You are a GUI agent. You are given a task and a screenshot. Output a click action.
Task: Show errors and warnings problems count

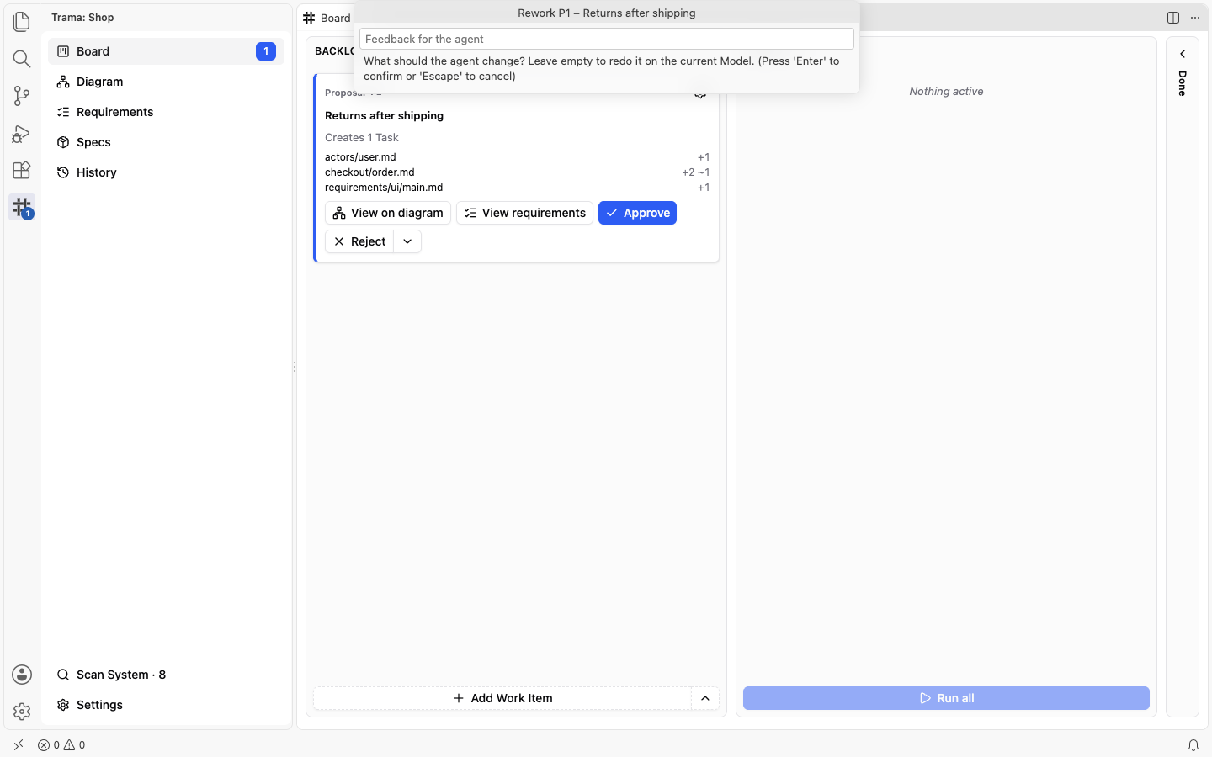point(61,745)
